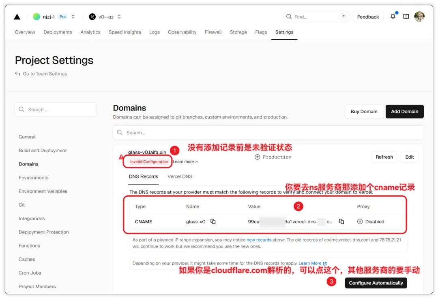Image resolution: width=438 pixels, height=299 pixels.
Task: Select Domains in the sidebar
Action: coord(28,164)
